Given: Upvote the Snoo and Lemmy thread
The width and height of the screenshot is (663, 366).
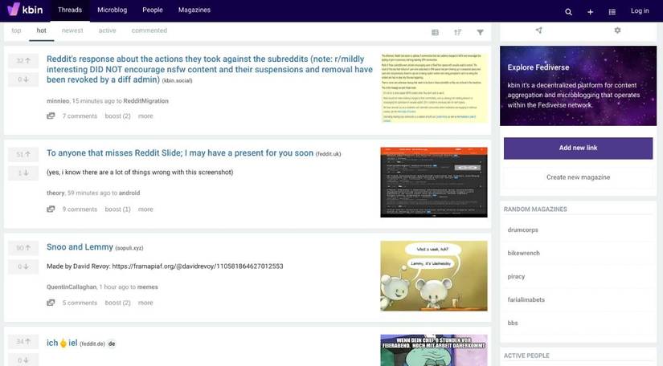Looking at the screenshot, I should click(23, 248).
